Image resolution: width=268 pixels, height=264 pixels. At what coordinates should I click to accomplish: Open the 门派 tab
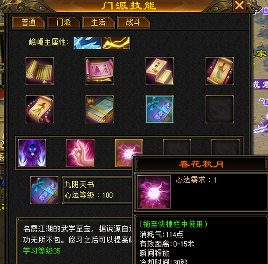63,22
